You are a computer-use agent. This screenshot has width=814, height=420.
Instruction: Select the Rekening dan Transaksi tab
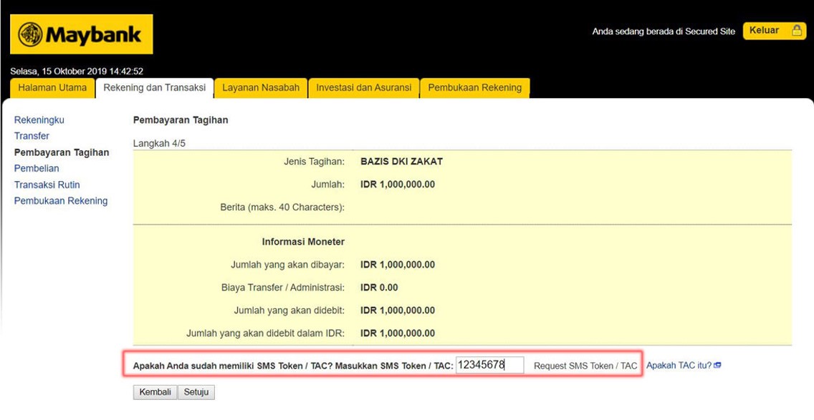point(155,87)
